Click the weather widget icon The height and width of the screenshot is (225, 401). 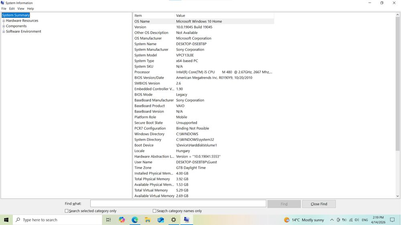tap(287, 220)
